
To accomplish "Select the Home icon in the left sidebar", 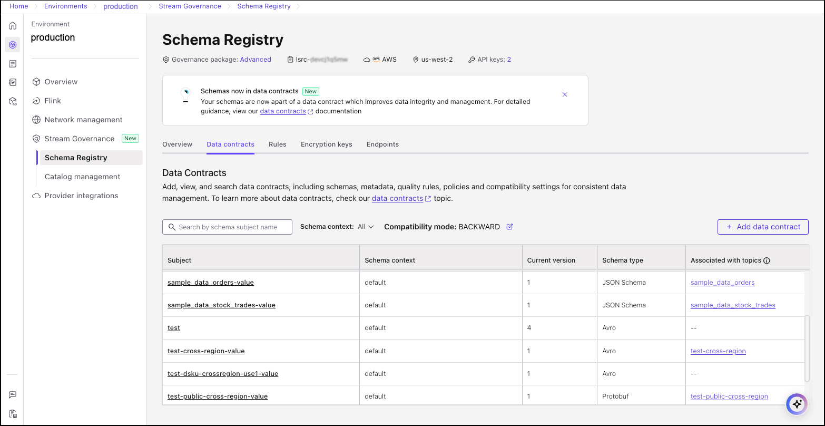I will 13,25.
